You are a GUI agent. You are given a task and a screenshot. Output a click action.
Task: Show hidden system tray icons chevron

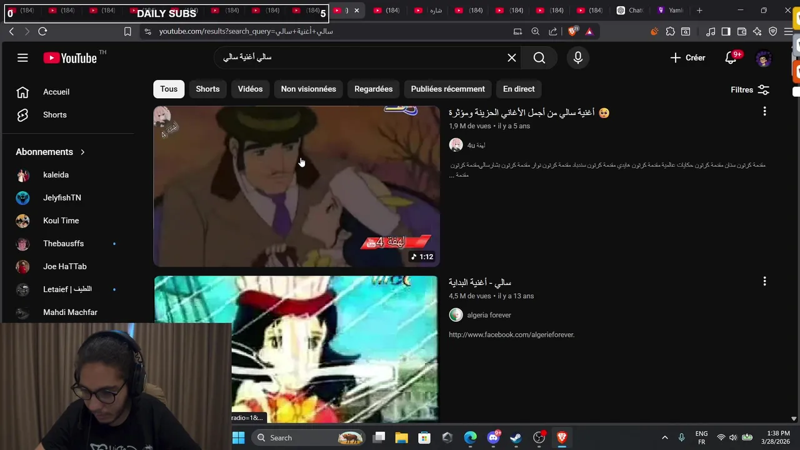coord(664,437)
